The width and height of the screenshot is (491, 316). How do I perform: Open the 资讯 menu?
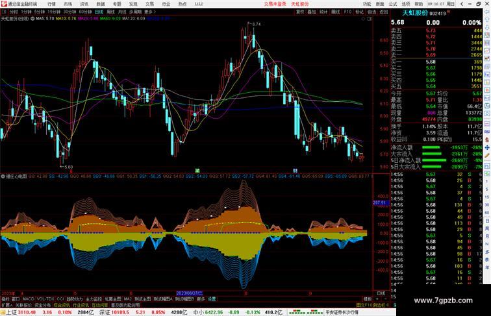(84, 4)
